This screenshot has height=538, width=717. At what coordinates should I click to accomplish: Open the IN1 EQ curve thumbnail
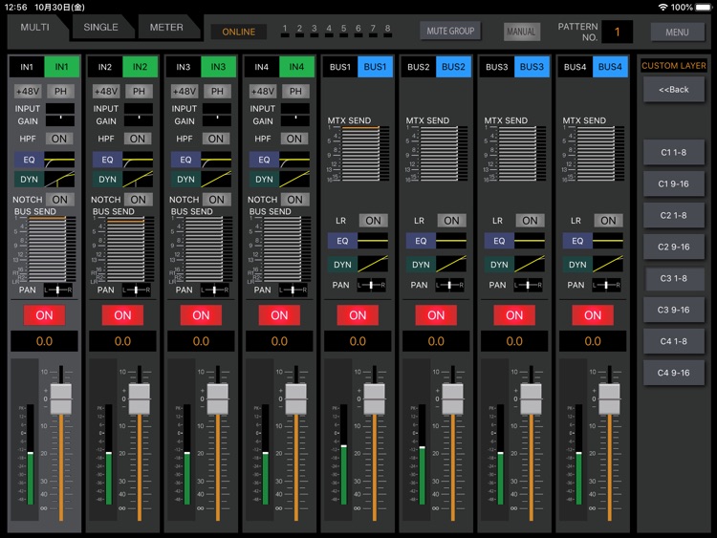pos(59,160)
